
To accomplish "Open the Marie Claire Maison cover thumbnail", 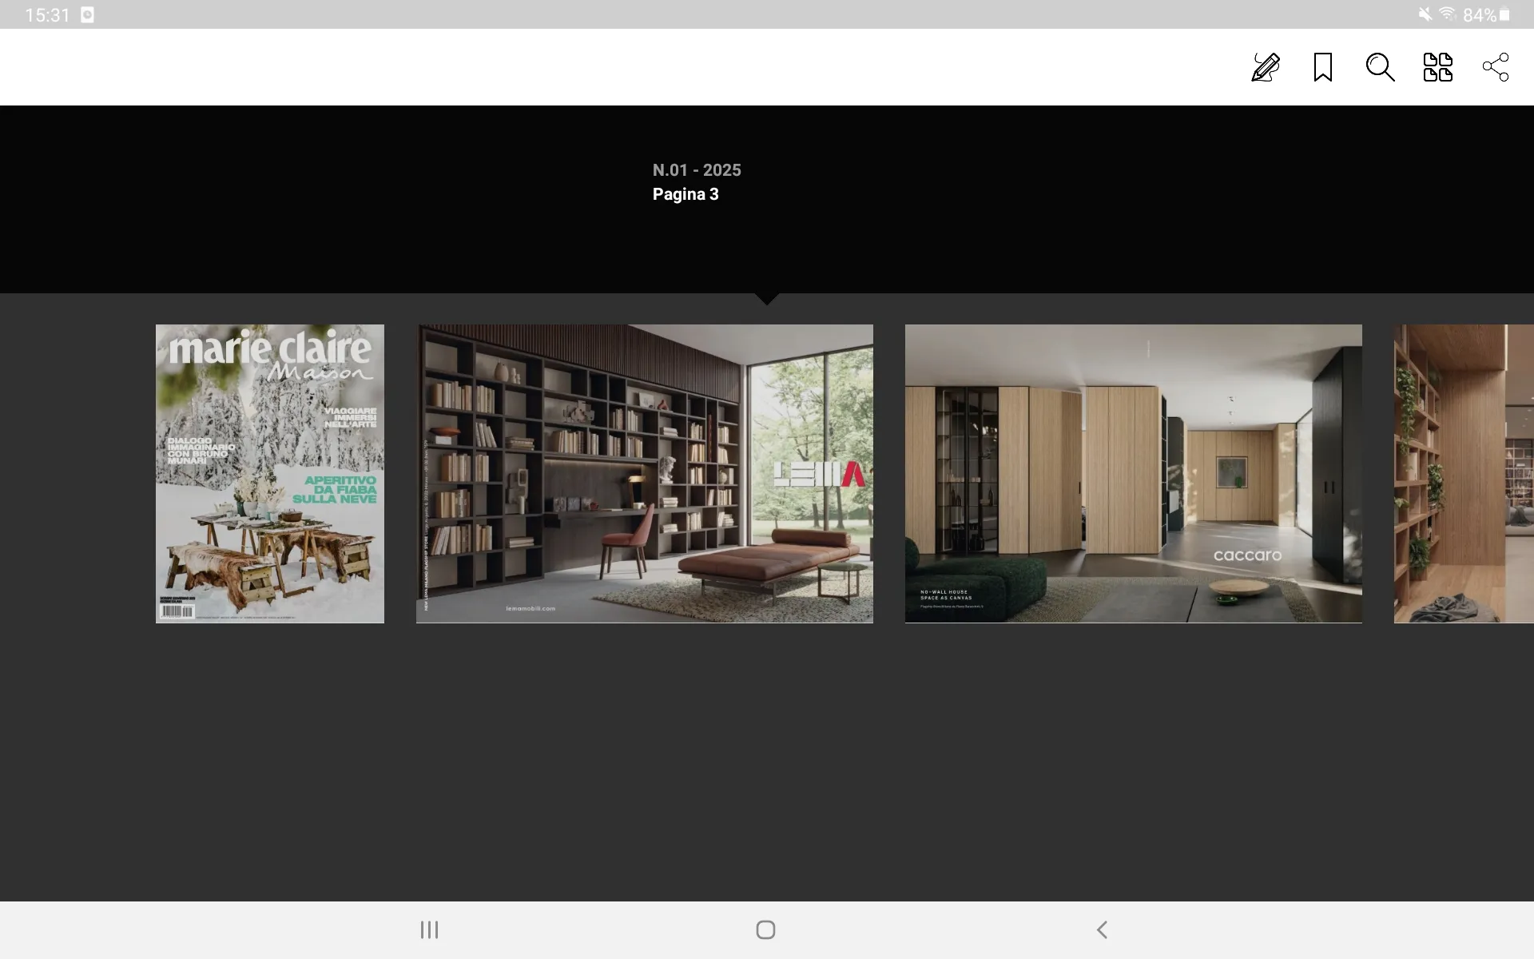I will pos(270,473).
